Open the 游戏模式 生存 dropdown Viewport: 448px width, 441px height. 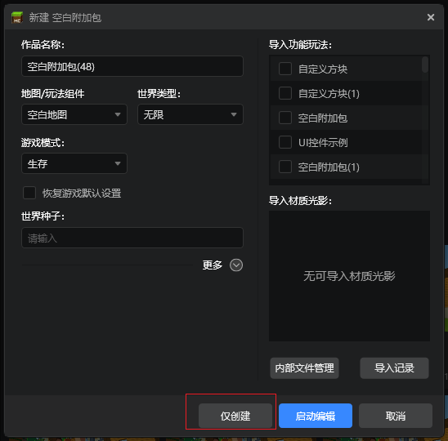74,163
